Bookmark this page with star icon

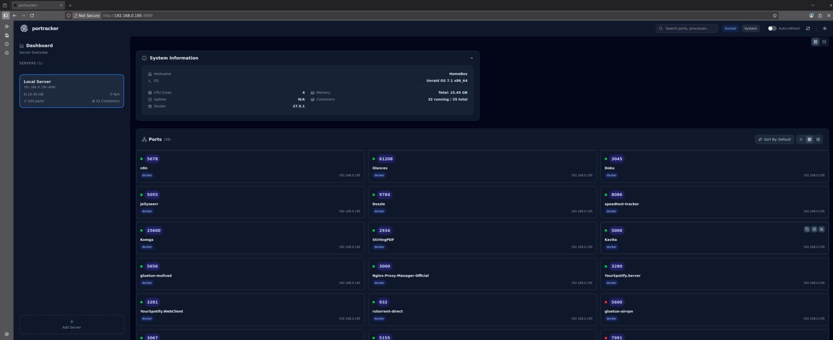(x=775, y=15)
